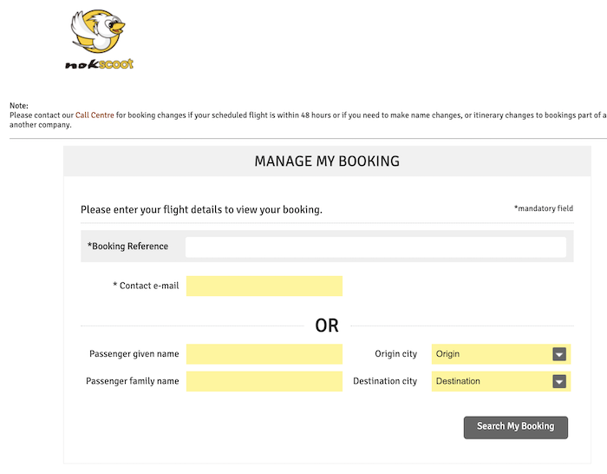Click the *mandatory field note

pyautogui.click(x=544, y=208)
